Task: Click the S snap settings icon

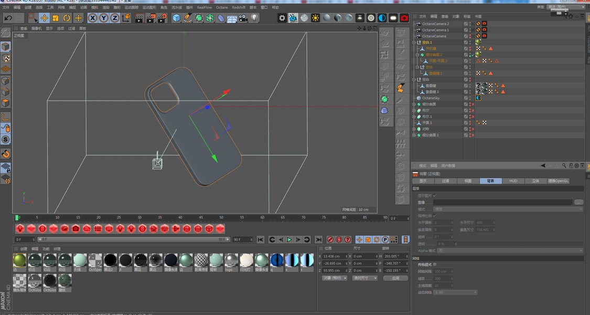Action: 5,140
